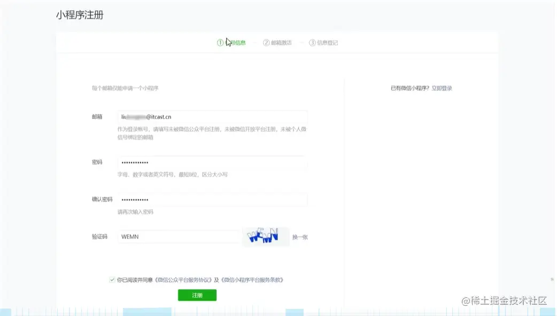This screenshot has height=316, width=557.
Task: Click the 确认密码 confirm password field
Action: click(212, 200)
